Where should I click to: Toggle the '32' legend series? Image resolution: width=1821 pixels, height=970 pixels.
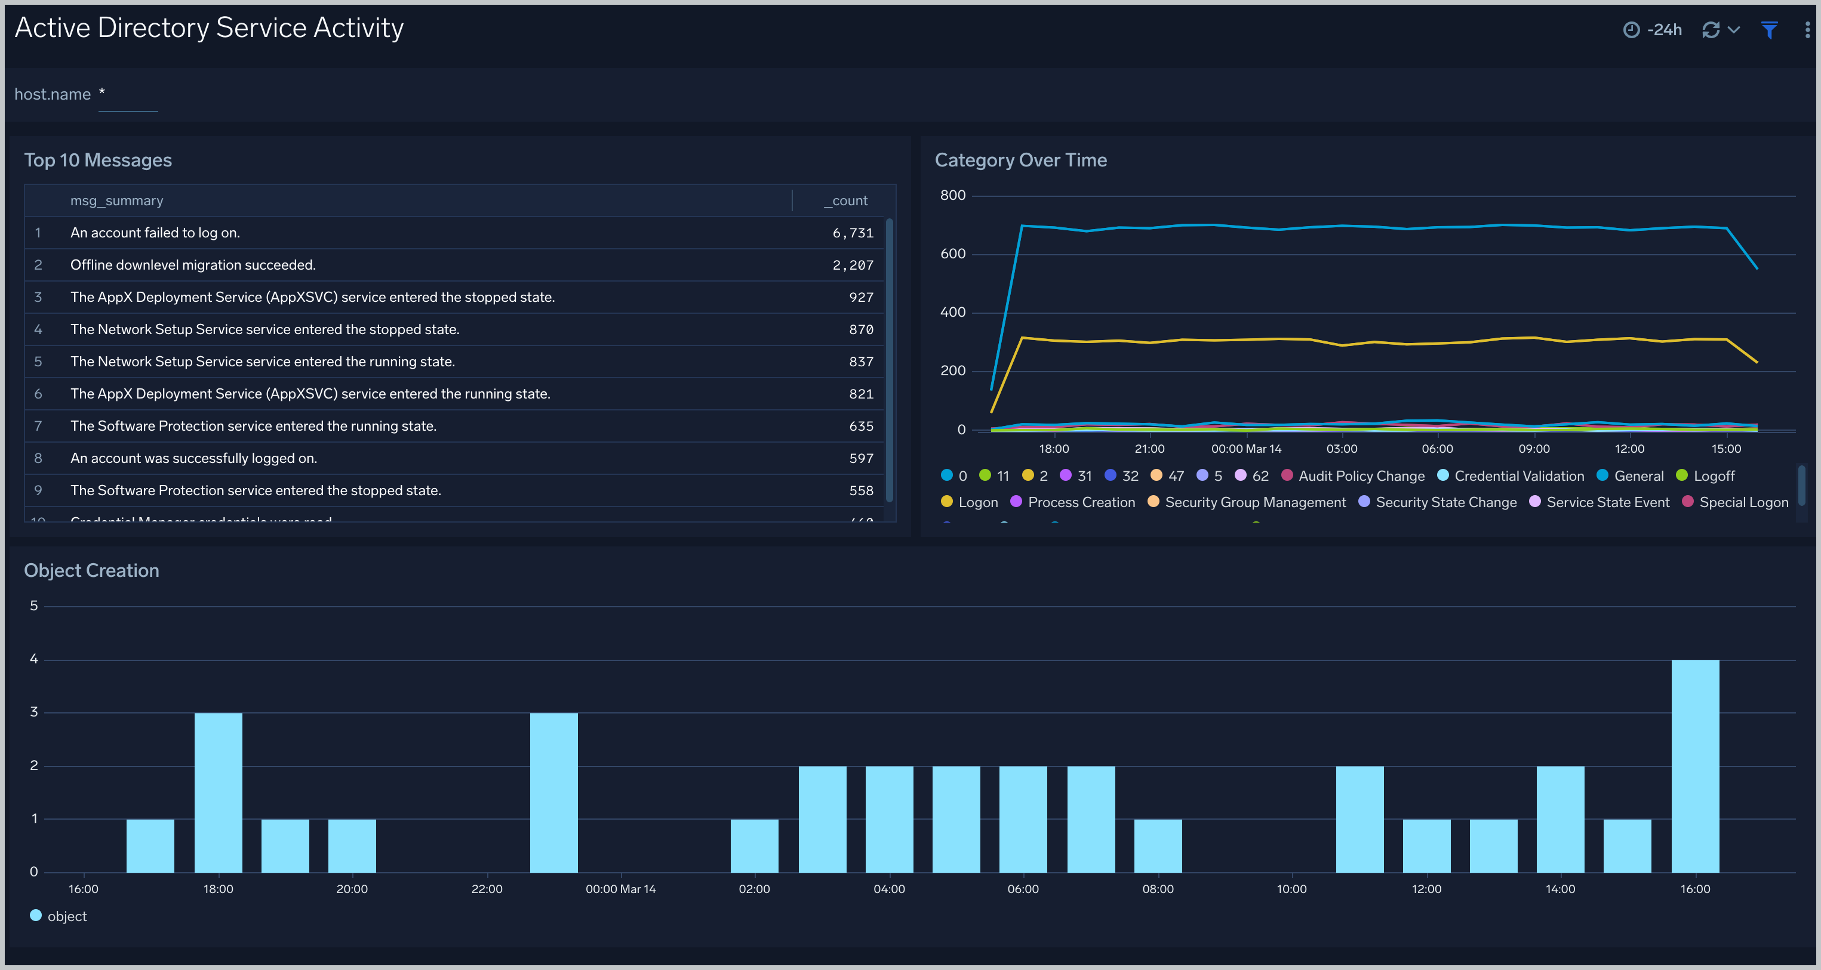[1121, 475]
